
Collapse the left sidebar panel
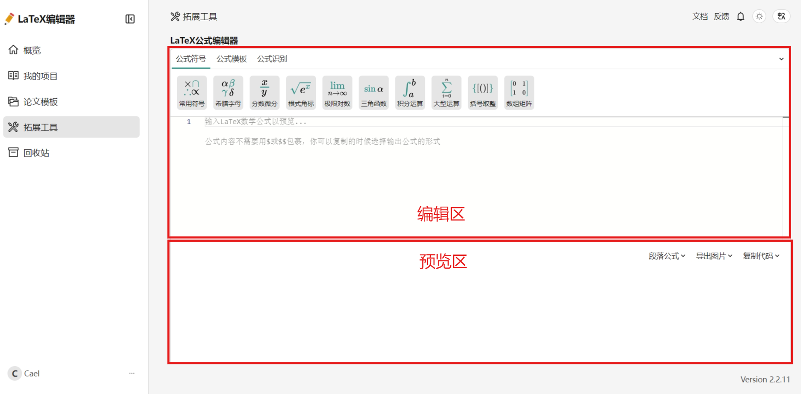point(130,19)
